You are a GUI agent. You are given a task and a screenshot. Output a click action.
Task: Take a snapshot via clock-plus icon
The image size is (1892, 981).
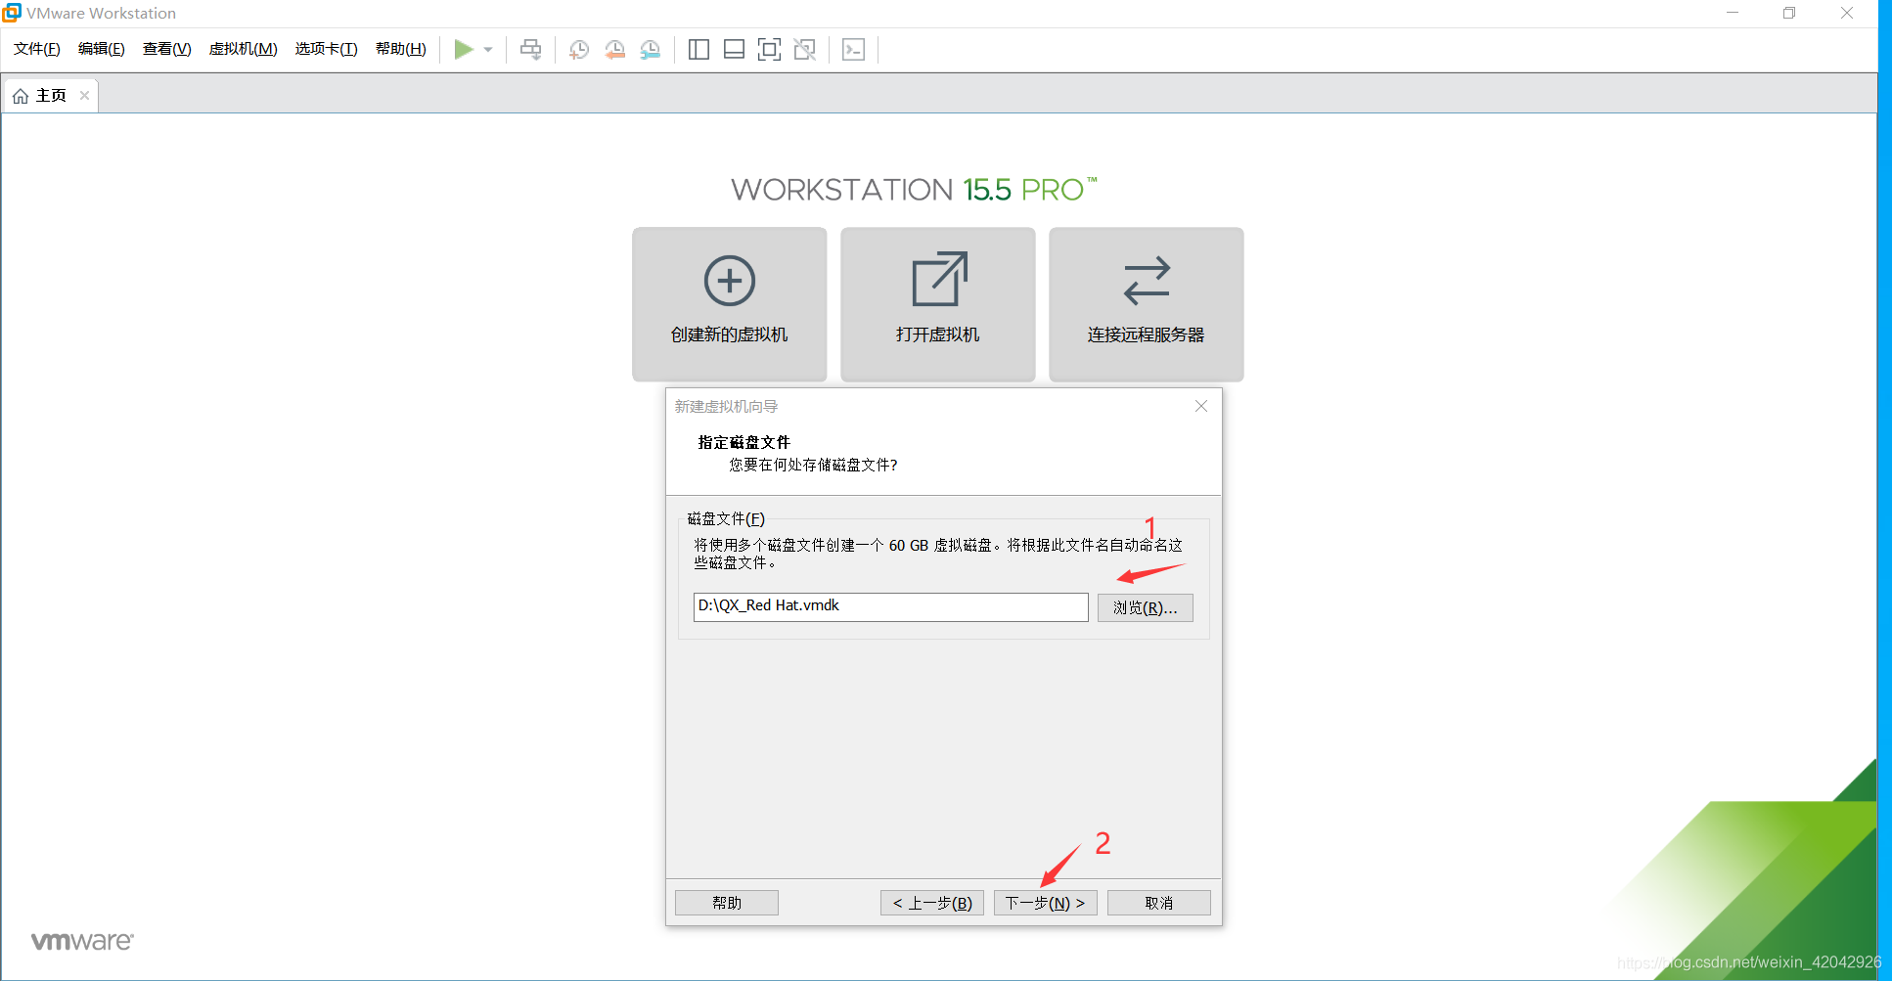click(579, 50)
